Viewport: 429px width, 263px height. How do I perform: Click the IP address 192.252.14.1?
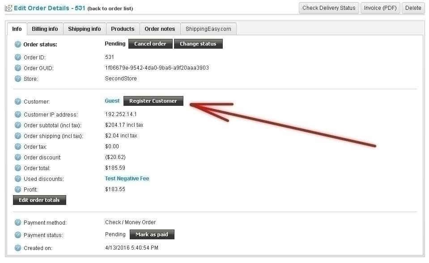pos(121,114)
